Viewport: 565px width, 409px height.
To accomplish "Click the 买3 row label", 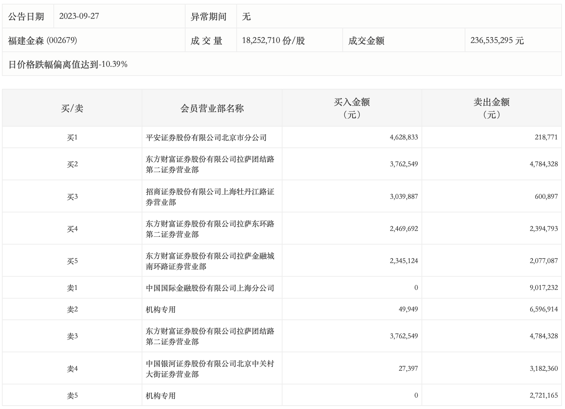I will pyautogui.click(x=72, y=197).
